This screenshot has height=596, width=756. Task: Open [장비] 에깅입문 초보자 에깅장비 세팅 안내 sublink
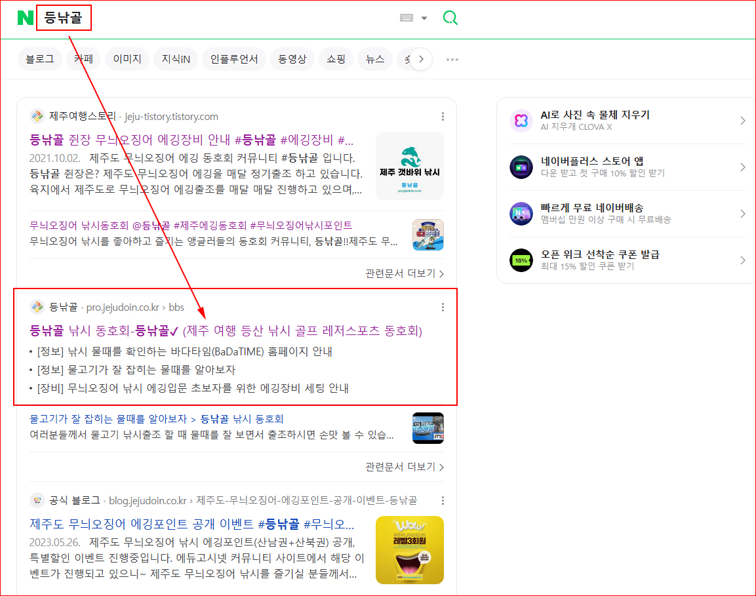pos(192,388)
